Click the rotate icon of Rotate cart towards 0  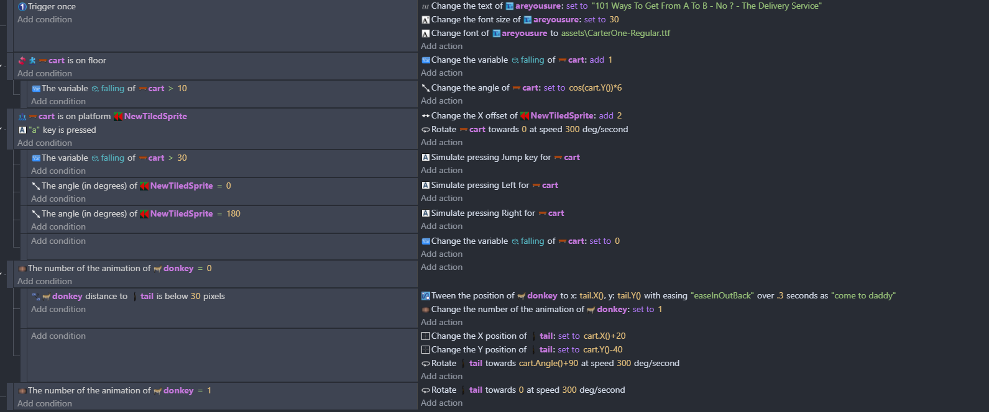pyautogui.click(x=426, y=130)
